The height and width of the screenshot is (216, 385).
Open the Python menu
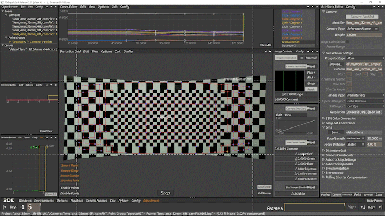tap(124, 201)
